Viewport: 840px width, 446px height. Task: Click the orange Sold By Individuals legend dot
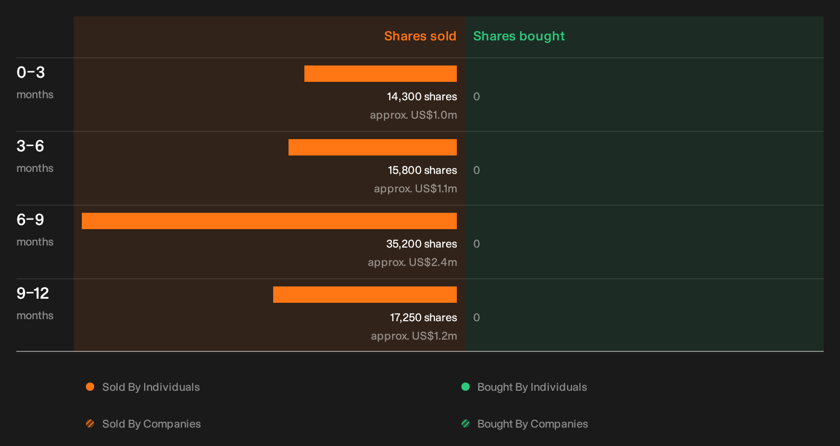point(90,387)
